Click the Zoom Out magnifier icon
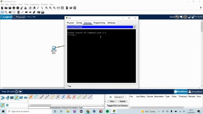 point(54,8)
